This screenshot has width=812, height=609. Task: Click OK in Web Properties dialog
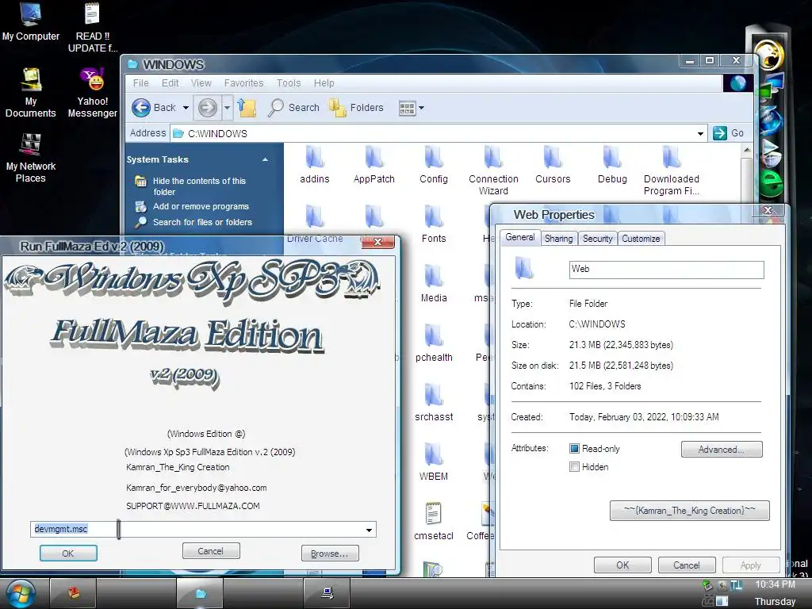tap(622, 565)
